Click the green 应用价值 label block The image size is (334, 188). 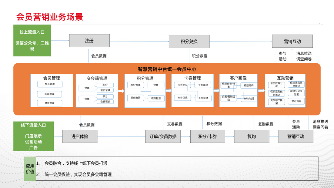pyautogui.click(x=30, y=169)
